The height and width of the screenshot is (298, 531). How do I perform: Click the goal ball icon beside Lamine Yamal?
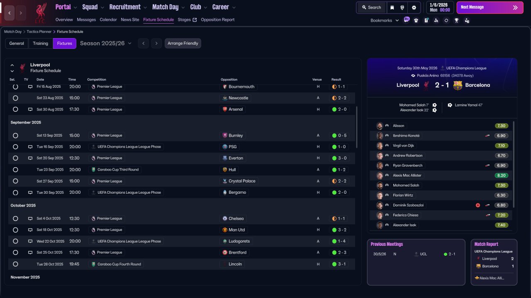pyautogui.click(x=450, y=105)
